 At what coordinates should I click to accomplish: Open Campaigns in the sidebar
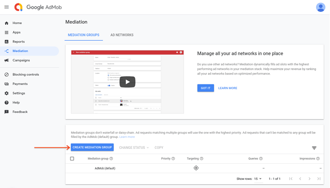pos(30,60)
